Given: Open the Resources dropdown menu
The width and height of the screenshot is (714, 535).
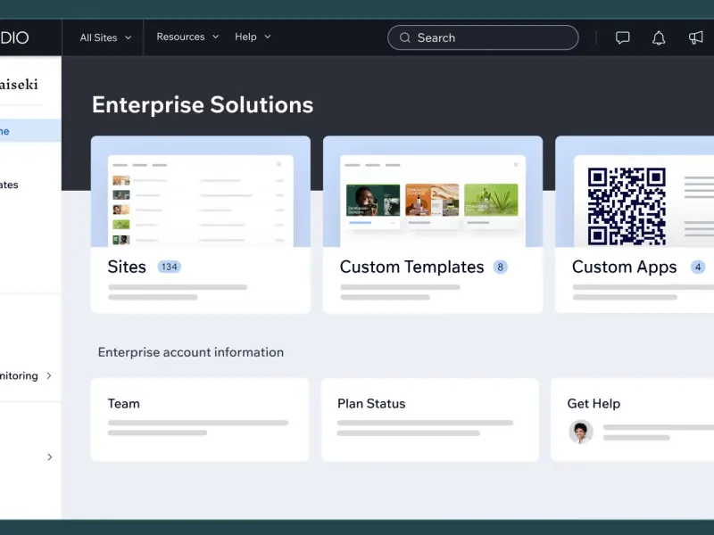Looking at the screenshot, I should pos(187,37).
